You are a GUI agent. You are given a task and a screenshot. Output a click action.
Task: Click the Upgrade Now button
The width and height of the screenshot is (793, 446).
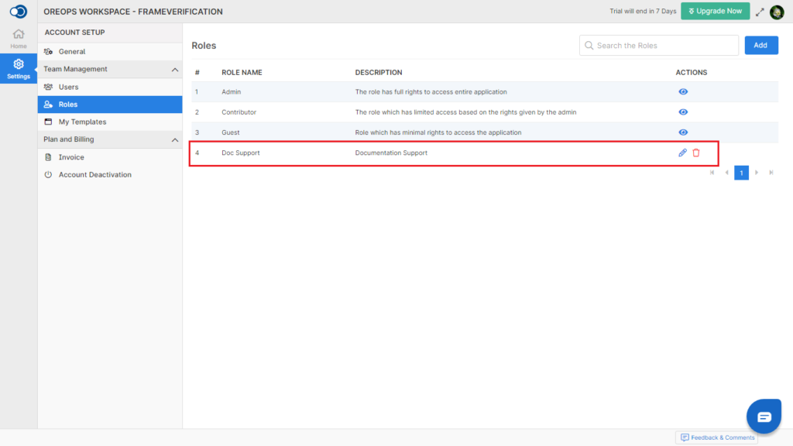point(715,11)
